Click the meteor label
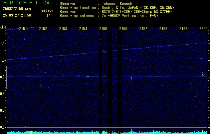 47,10
